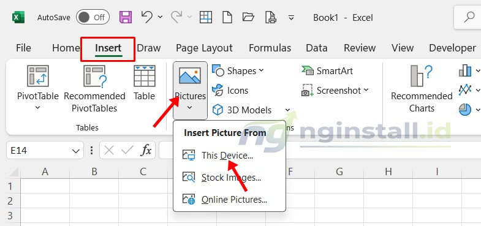Click Insert Pie Chart icon
The image size is (481, 226).
click(465, 110)
